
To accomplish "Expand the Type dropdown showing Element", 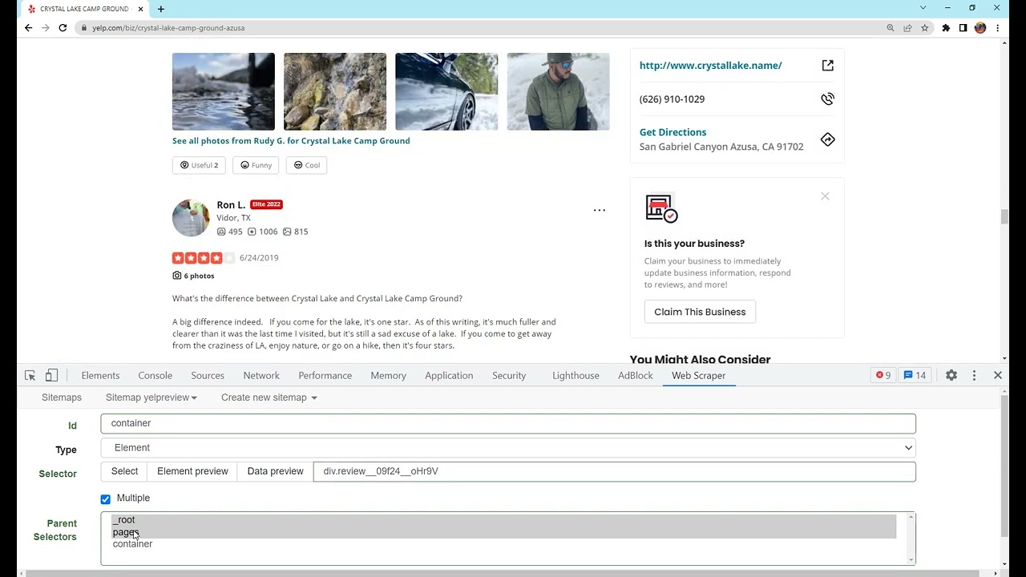I will [508, 448].
